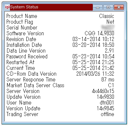Screen dimensions: 128x126
Task: Select the 'Revision Date' label
Action: (x=21, y=39)
